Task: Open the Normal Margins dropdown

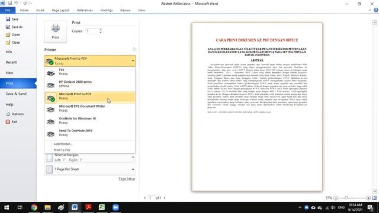Action: [89, 157]
